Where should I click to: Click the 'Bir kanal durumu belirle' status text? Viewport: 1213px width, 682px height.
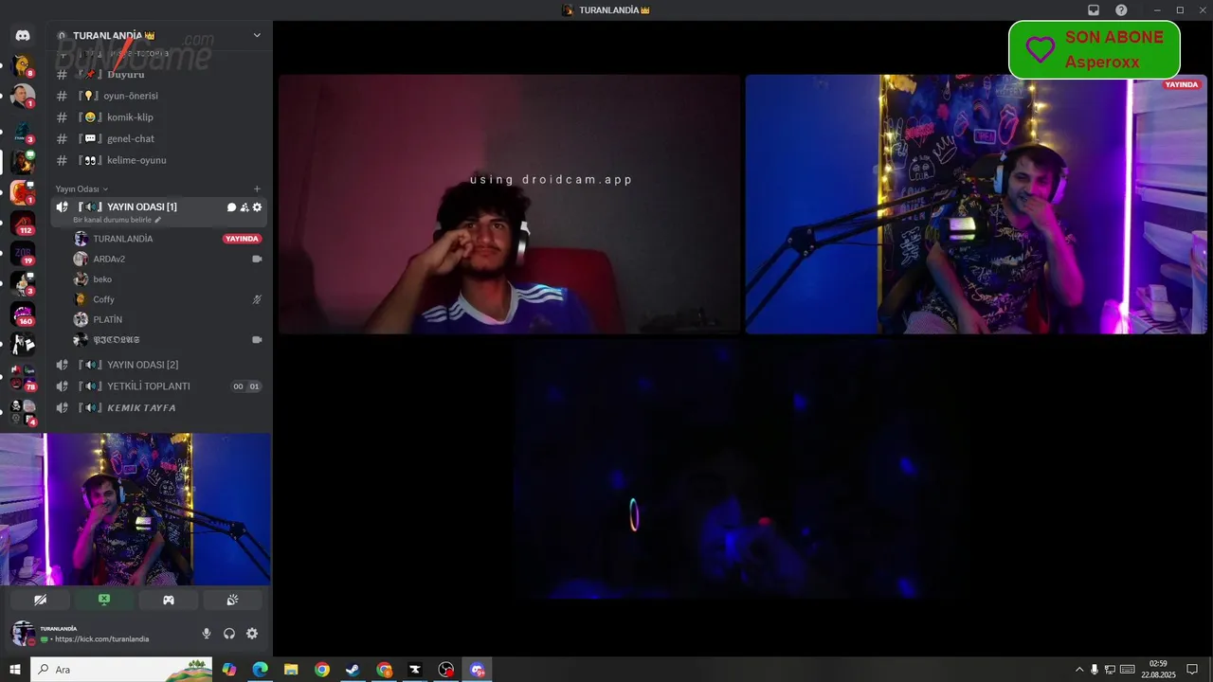click(113, 220)
